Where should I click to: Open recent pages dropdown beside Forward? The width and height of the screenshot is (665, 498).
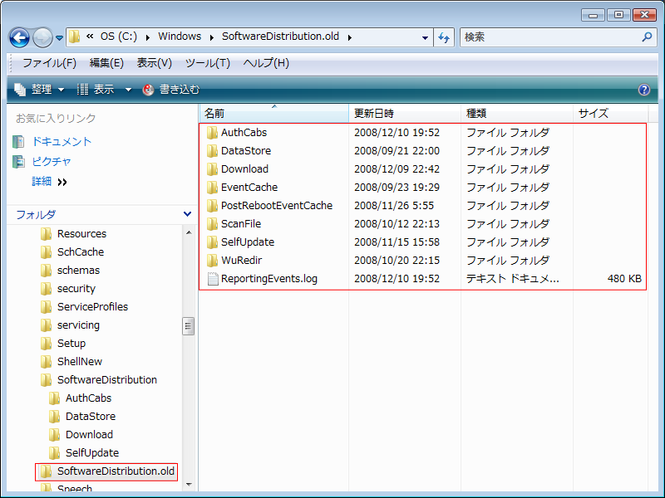[x=59, y=38]
